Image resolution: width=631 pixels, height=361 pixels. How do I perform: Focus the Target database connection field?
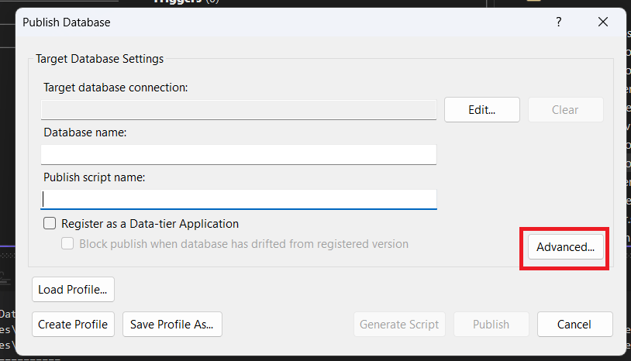[x=239, y=110]
